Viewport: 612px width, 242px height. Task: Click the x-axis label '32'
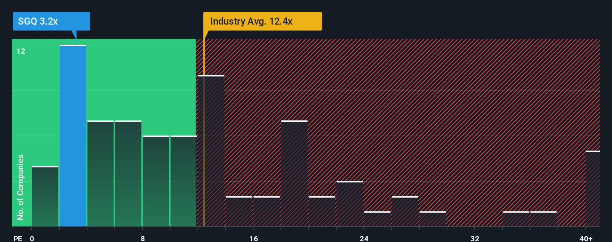(475, 238)
